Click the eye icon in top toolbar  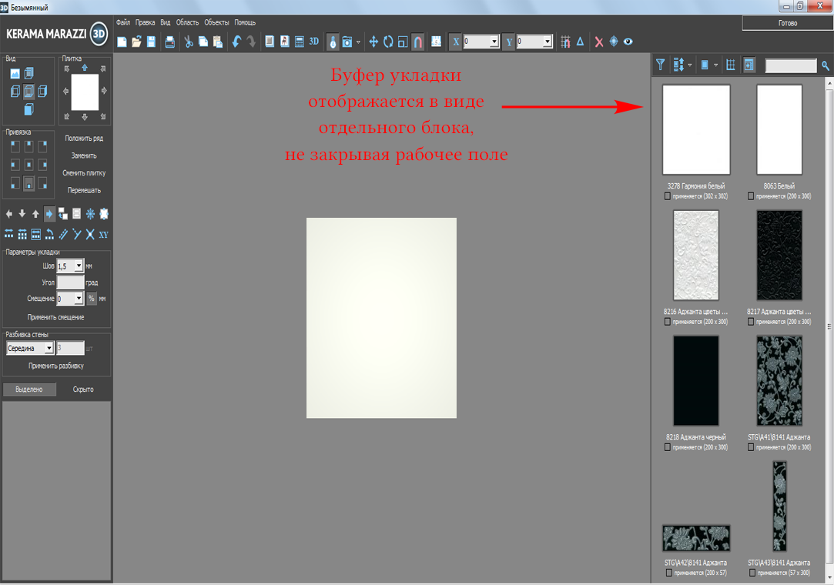click(628, 42)
